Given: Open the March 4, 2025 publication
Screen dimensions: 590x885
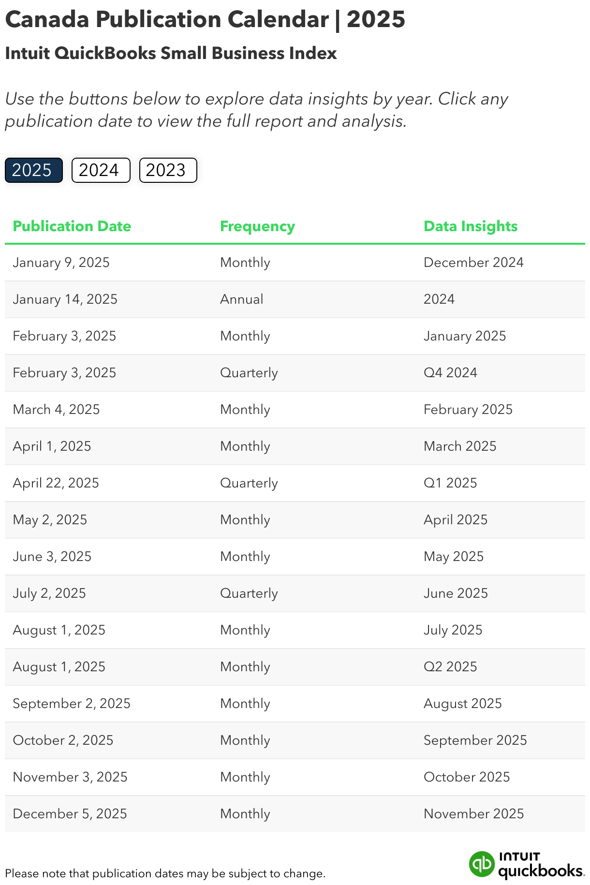Looking at the screenshot, I should tap(56, 409).
